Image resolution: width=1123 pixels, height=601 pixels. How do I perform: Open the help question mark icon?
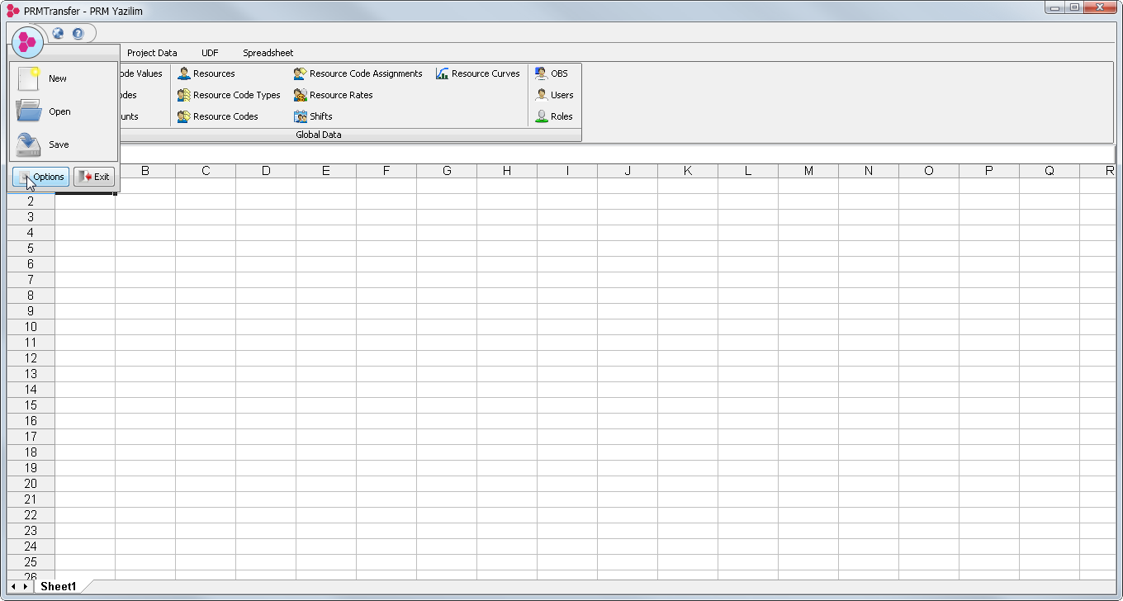78,34
